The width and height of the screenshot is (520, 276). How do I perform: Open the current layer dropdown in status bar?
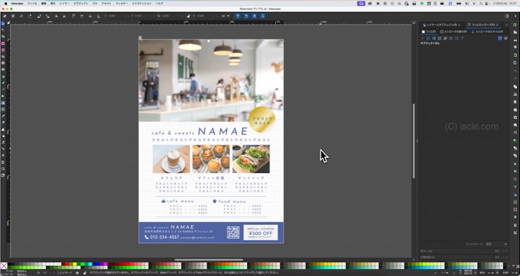[x=66, y=273]
